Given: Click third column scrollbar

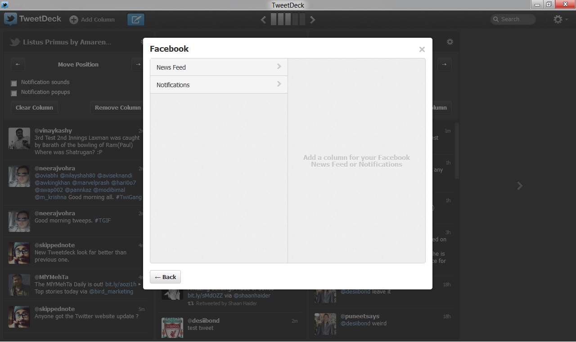Looking at the screenshot, I should tap(457, 151).
